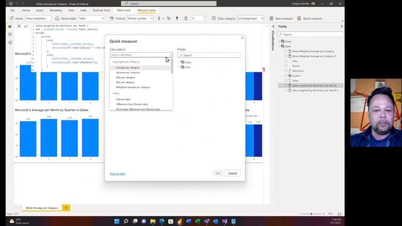Image resolution: width=402 pixels, height=226 pixels.
Task: Open the Better Average per Category page tab
Action: 42,208
